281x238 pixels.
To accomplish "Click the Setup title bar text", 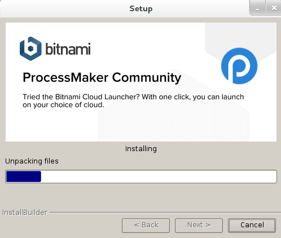I will click(x=141, y=8).
